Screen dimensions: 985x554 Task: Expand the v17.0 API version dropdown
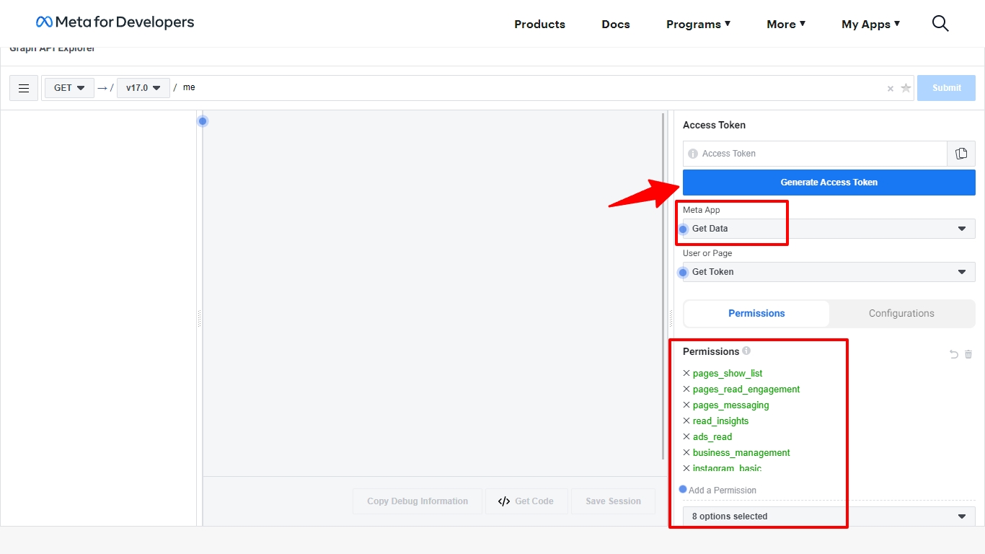(x=143, y=88)
